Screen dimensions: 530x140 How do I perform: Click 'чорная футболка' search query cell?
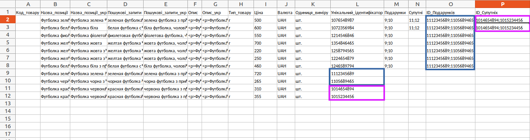coord(125,81)
